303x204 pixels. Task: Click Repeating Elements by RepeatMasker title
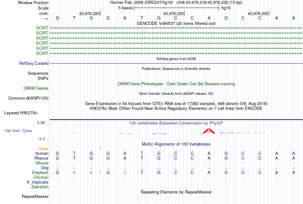176,192
